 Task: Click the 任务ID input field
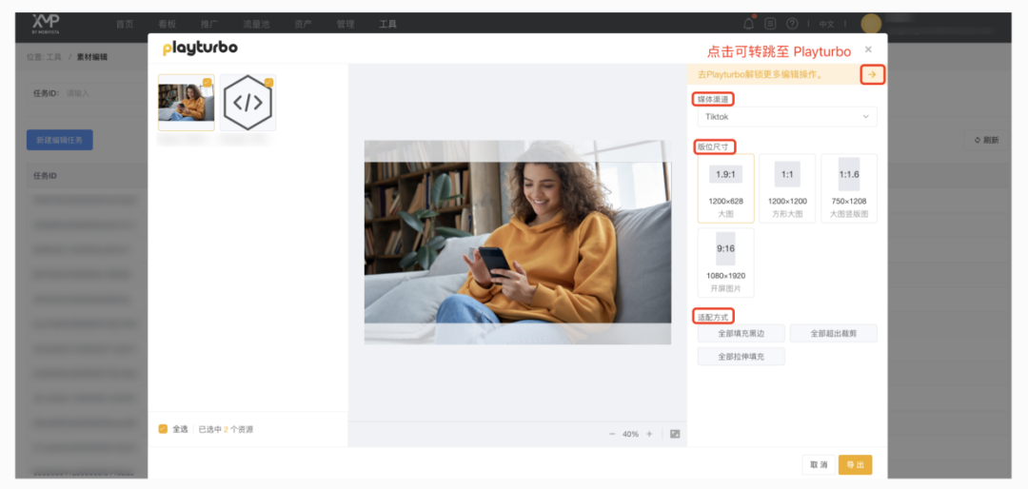pos(105,93)
